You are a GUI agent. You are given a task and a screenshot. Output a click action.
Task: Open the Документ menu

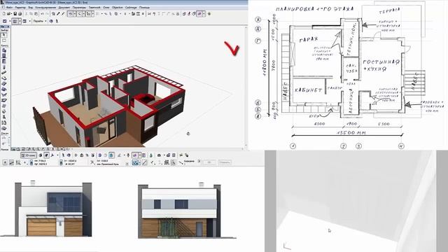point(64,8)
